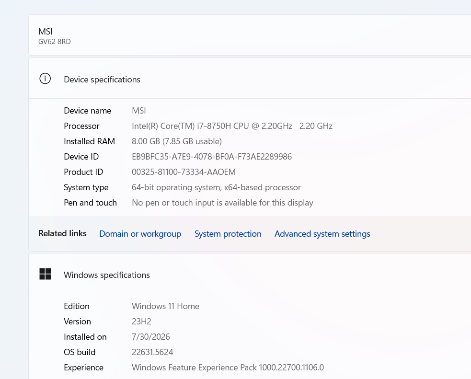The width and height of the screenshot is (471, 379).
Task: Click the Device name field label
Action: (x=88, y=111)
